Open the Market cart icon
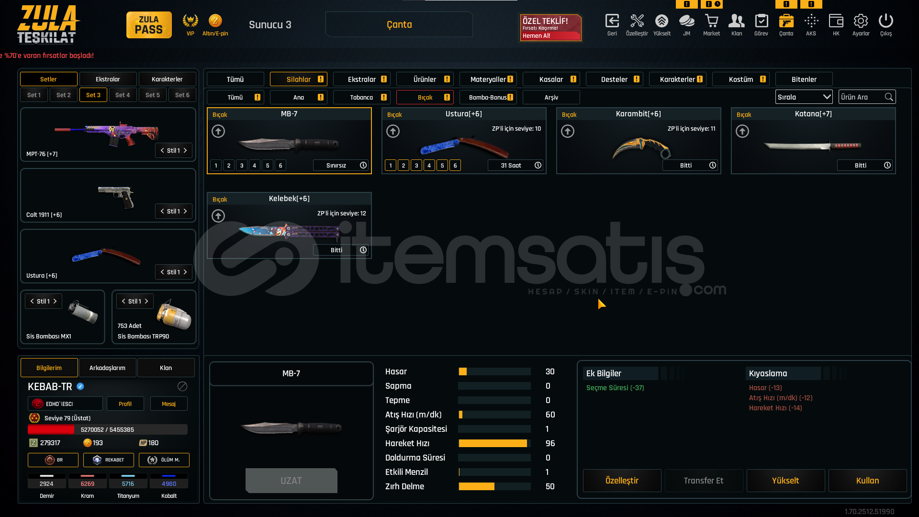 coord(711,21)
